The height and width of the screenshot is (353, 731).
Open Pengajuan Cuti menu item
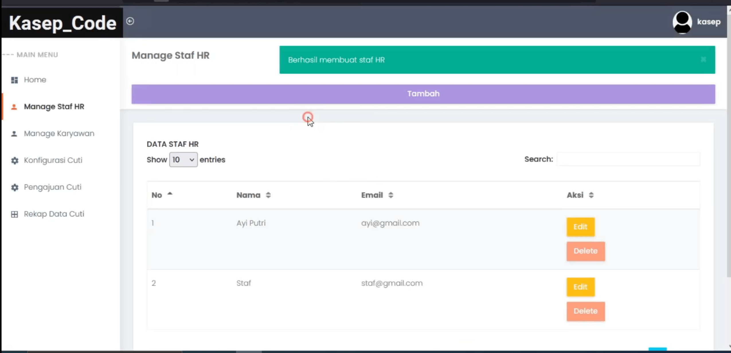pyautogui.click(x=53, y=187)
